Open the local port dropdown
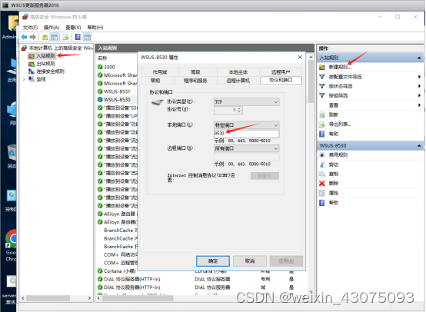This screenshot has width=426, height=312. [246, 125]
